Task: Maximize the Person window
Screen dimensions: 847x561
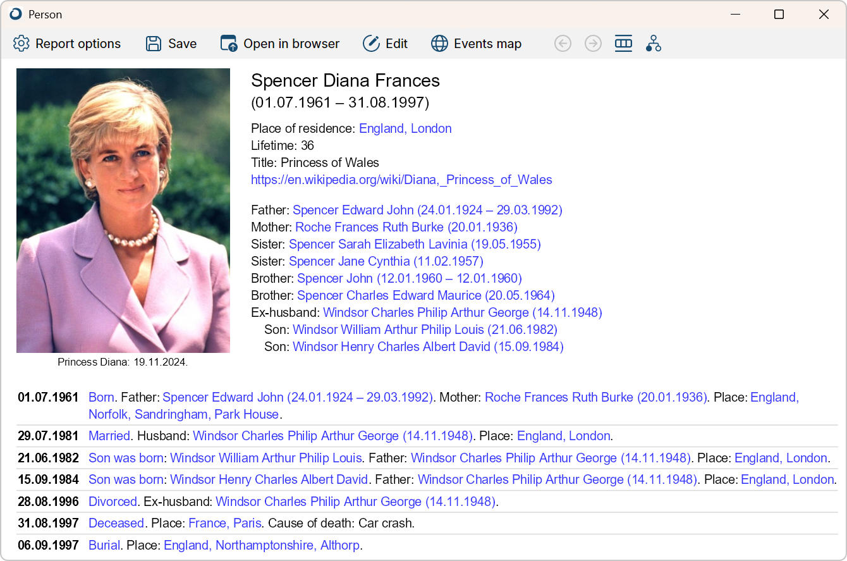Action: 779,14
